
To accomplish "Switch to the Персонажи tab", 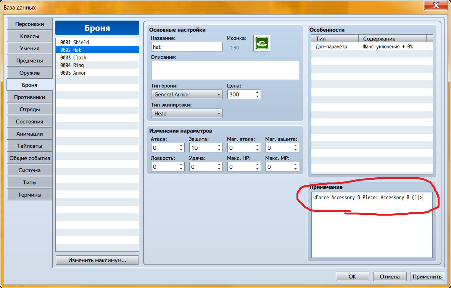I will click(29, 24).
